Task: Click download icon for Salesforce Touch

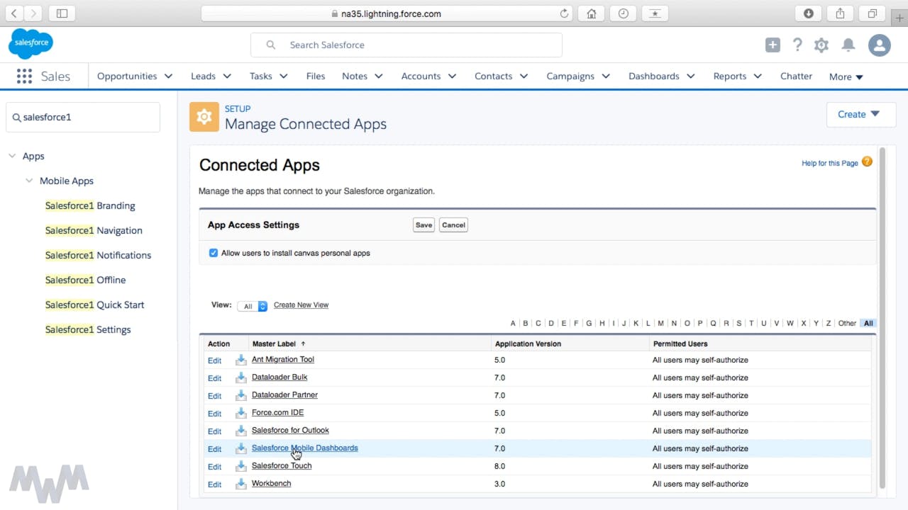Action: click(x=240, y=466)
